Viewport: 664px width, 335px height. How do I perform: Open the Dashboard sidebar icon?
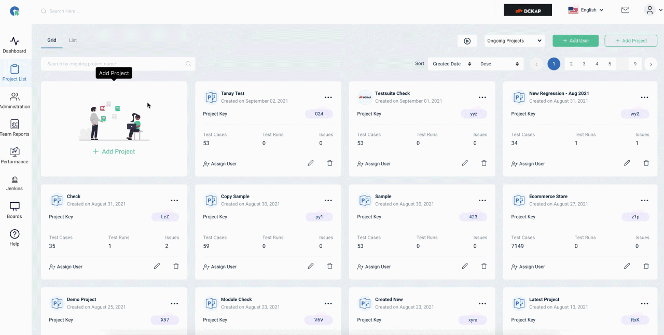[x=15, y=41]
